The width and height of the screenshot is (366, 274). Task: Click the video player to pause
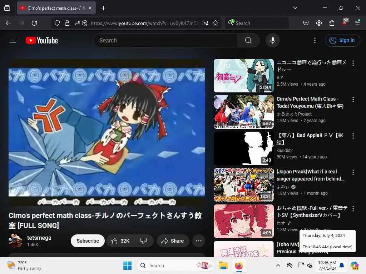point(107,132)
